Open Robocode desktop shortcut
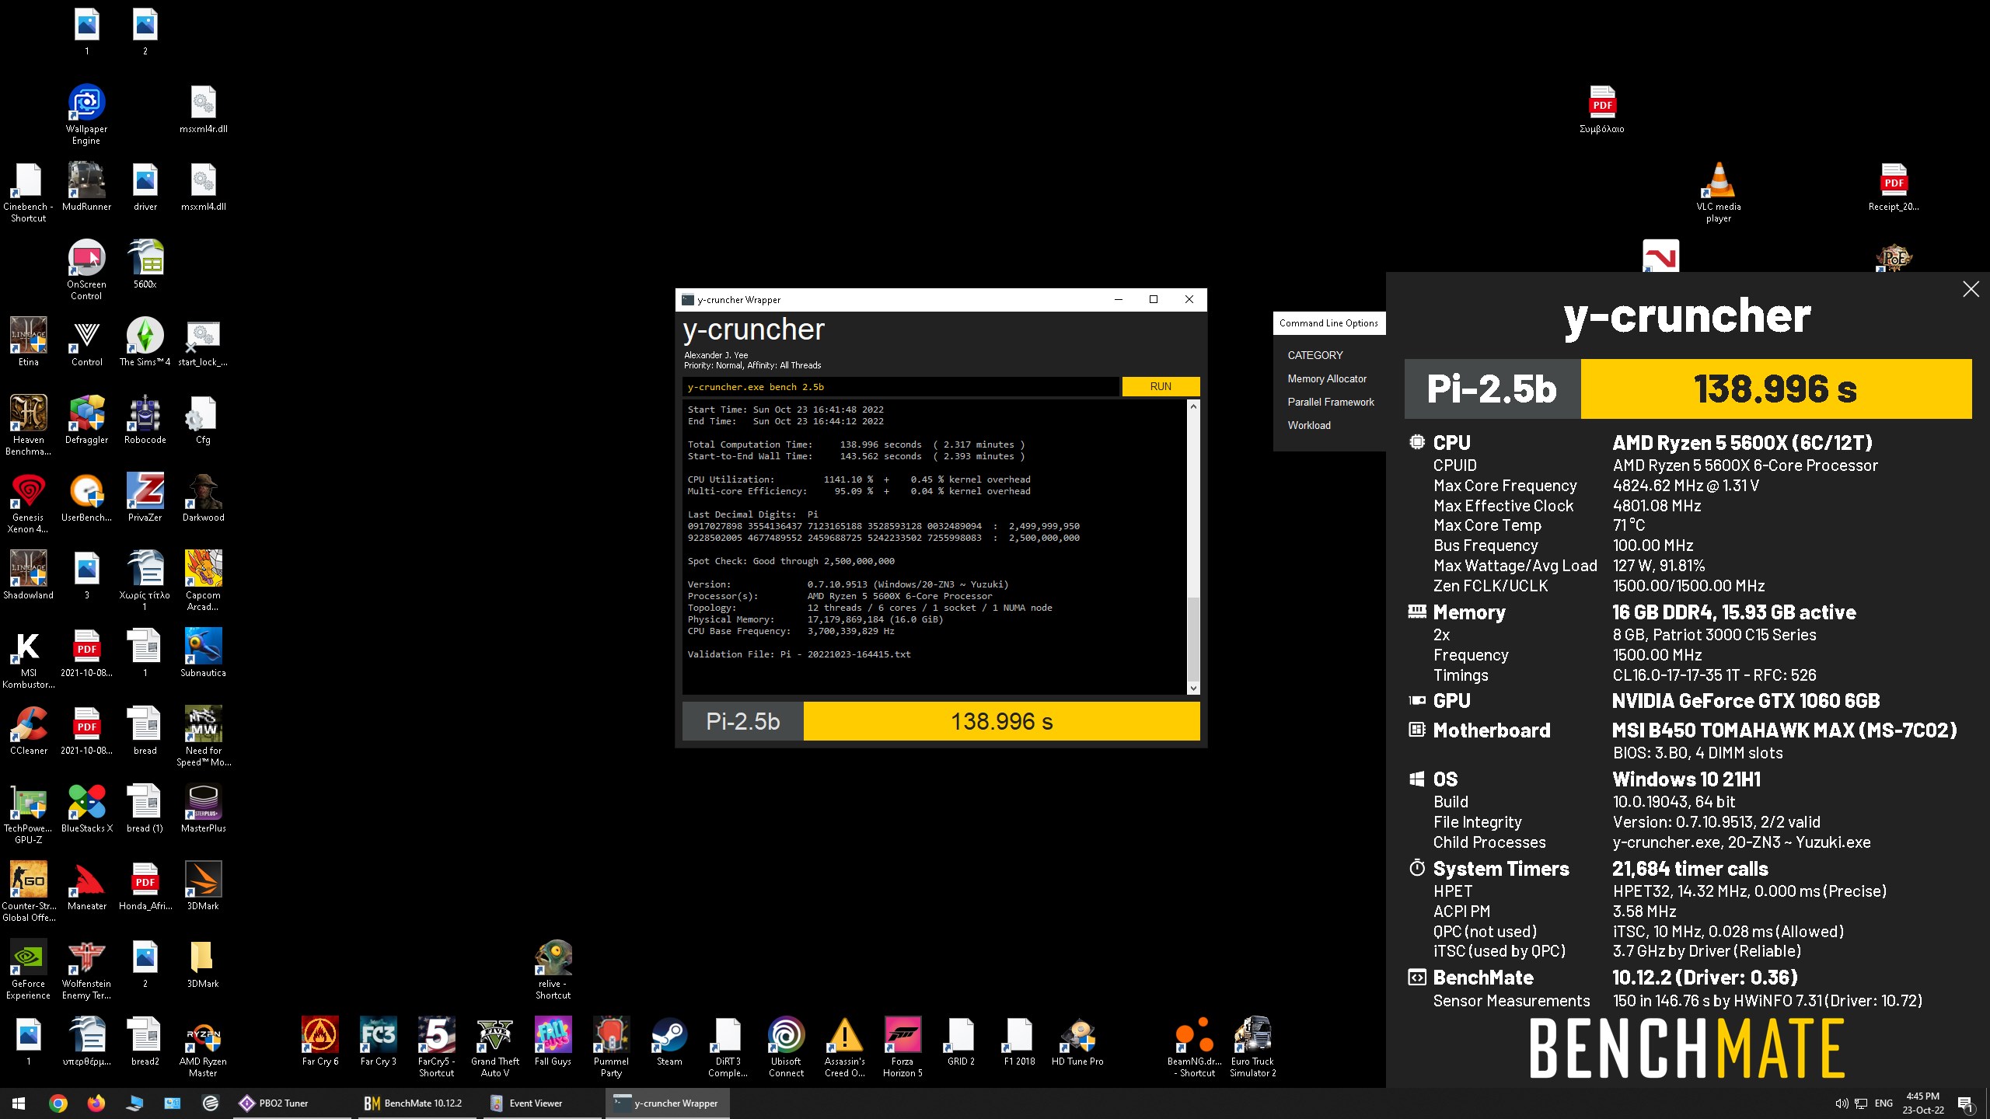This screenshot has width=1990, height=1119. click(x=145, y=420)
